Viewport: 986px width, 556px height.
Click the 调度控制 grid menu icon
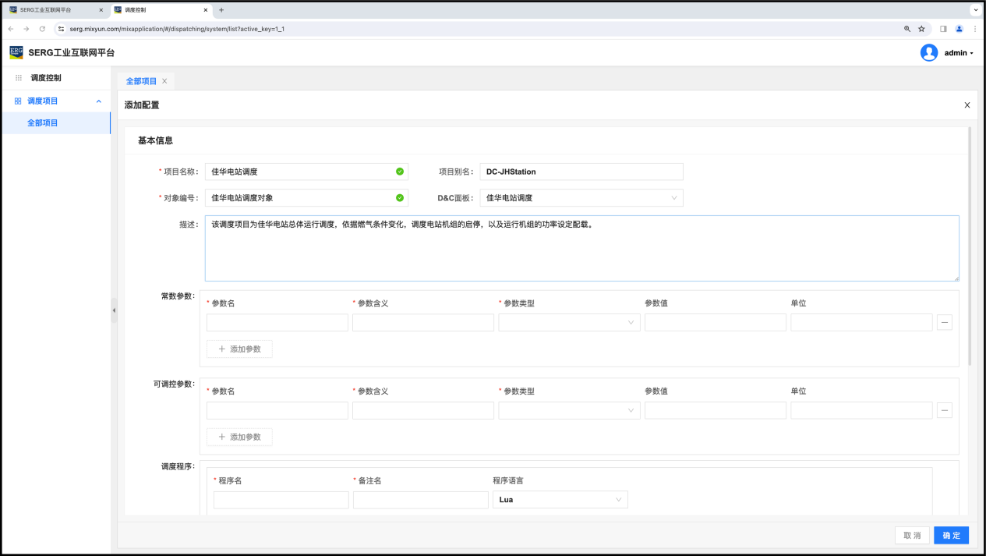pos(19,78)
